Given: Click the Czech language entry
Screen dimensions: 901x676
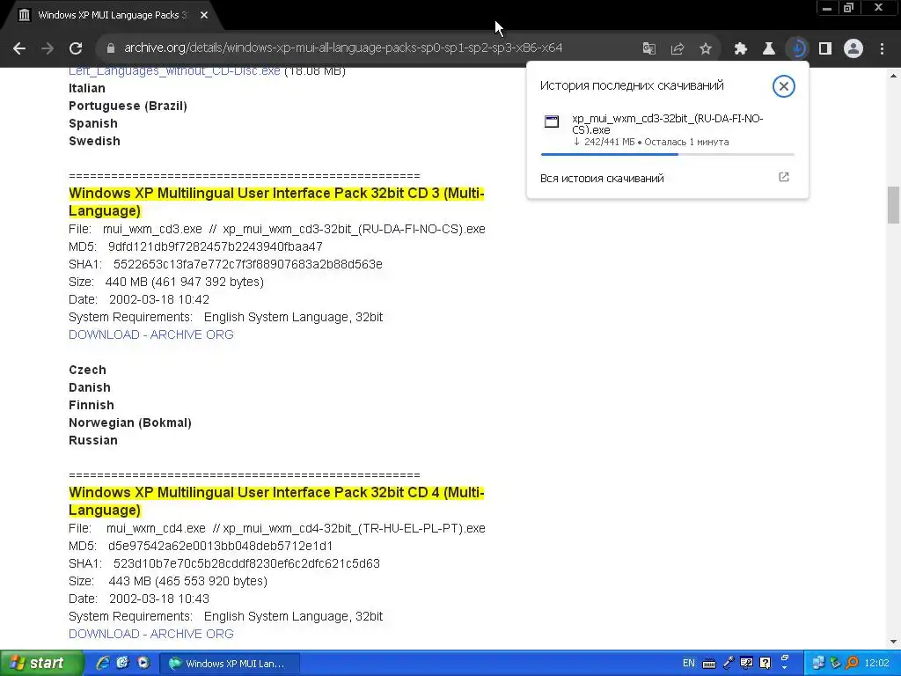Looking at the screenshot, I should [87, 370].
